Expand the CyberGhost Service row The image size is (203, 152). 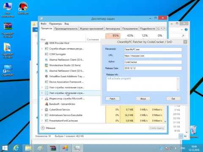click(42, 110)
